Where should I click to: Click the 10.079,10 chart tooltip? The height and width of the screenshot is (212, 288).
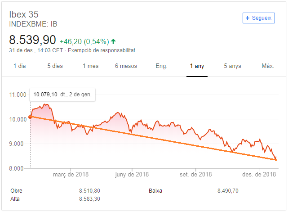(x=62, y=95)
